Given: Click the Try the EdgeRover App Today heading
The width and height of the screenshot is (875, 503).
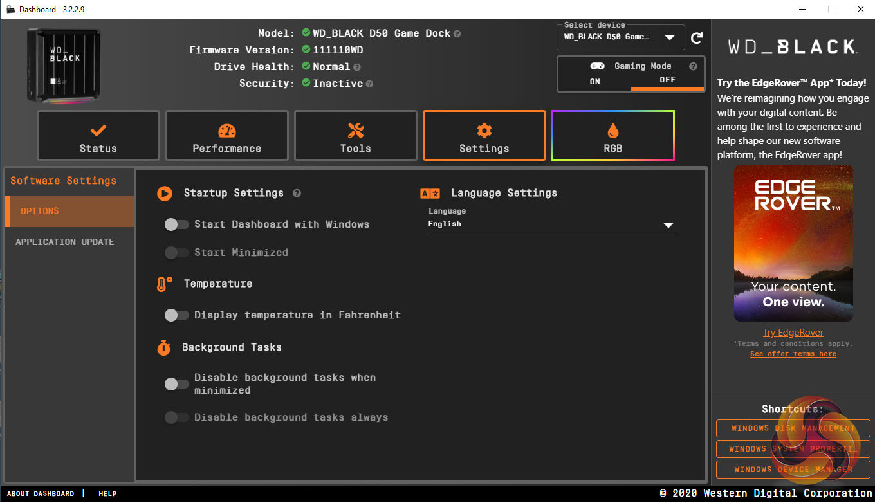Looking at the screenshot, I should click(792, 84).
